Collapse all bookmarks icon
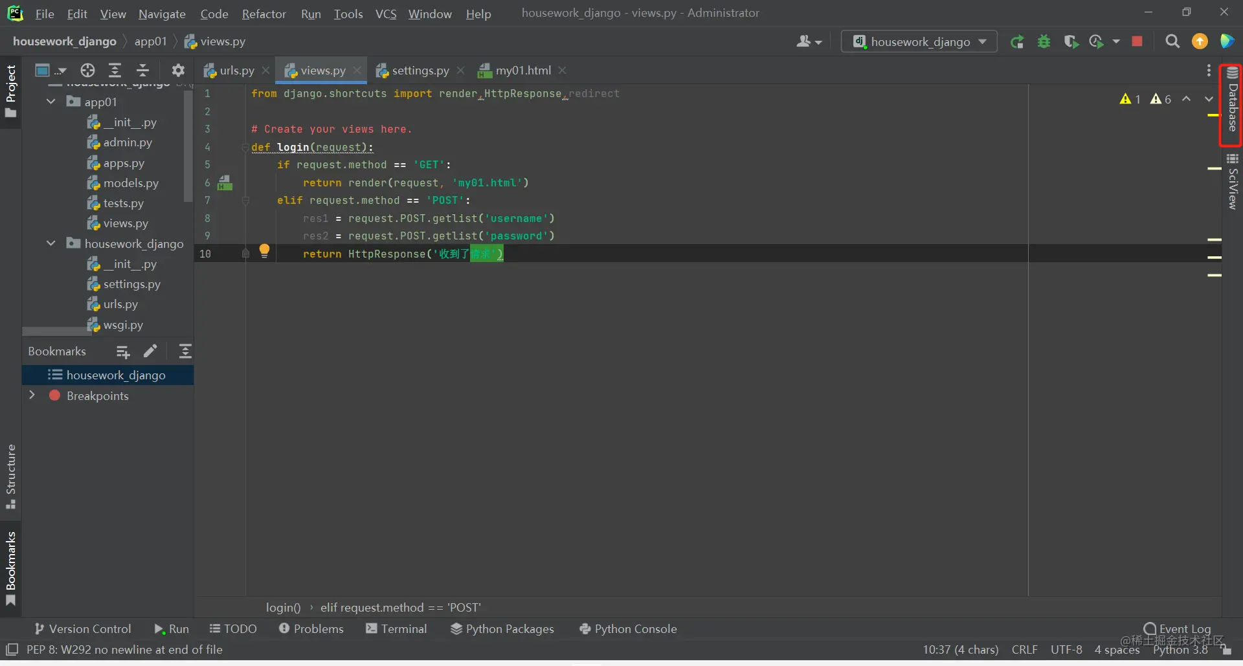The image size is (1243, 666). click(185, 351)
